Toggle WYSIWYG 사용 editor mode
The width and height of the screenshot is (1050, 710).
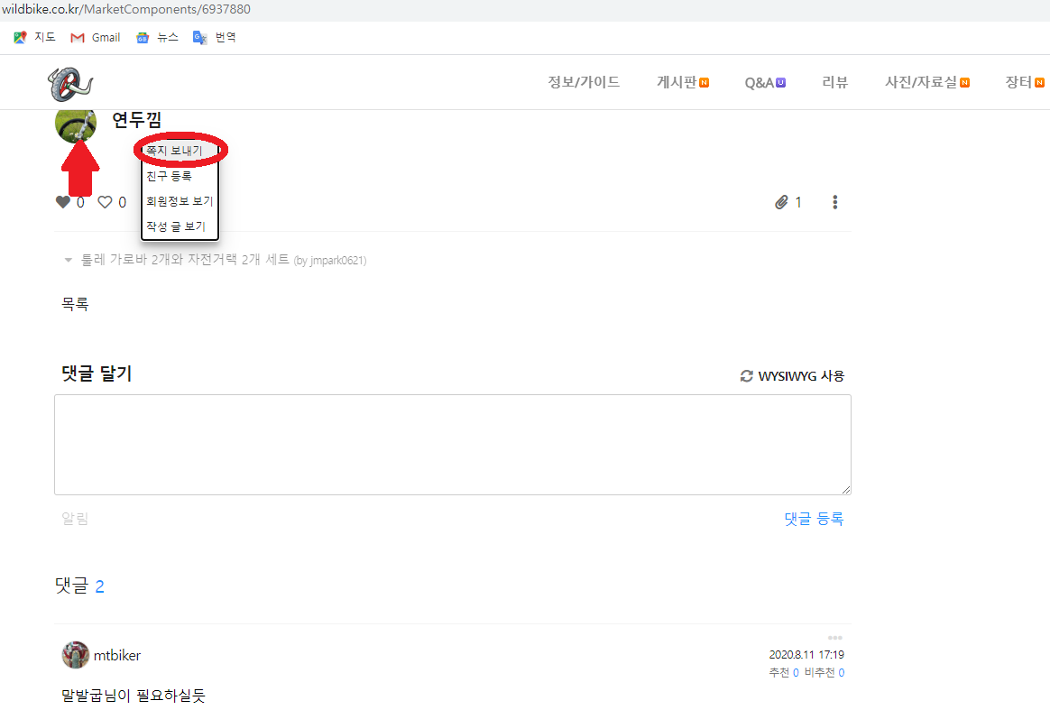click(801, 376)
